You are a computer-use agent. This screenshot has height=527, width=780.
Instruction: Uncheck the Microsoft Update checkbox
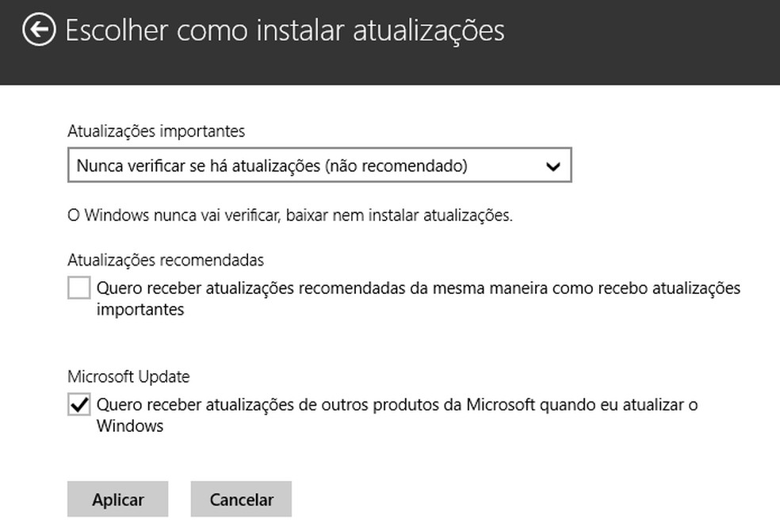78,405
